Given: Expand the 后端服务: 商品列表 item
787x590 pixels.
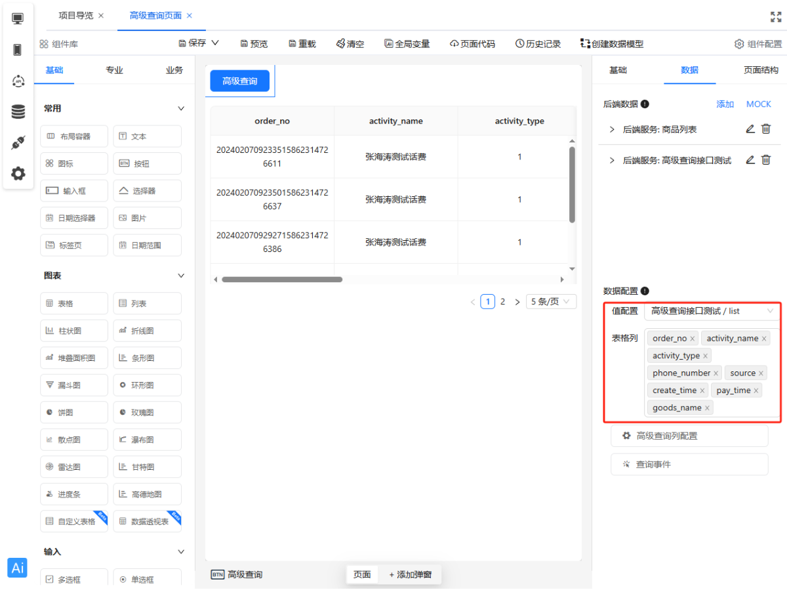Looking at the screenshot, I should click(x=612, y=130).
